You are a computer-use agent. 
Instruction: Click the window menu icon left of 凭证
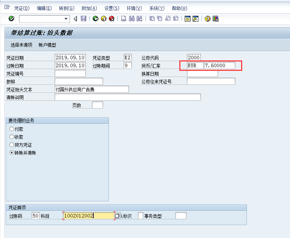7,7
